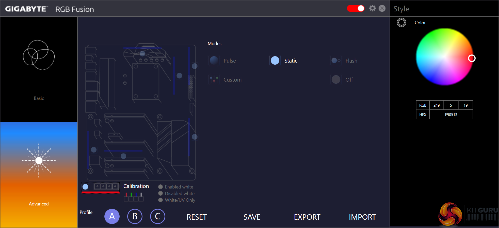Click the red value field showing 249
This screenshot has width=499, height=228.
click(437, 105)
